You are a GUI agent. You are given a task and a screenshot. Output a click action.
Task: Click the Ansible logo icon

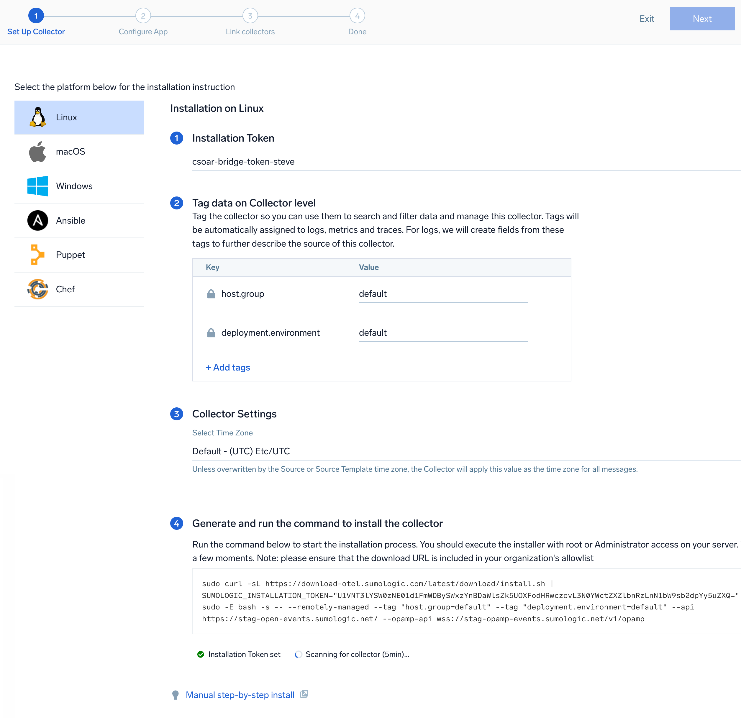pos(37,220)
